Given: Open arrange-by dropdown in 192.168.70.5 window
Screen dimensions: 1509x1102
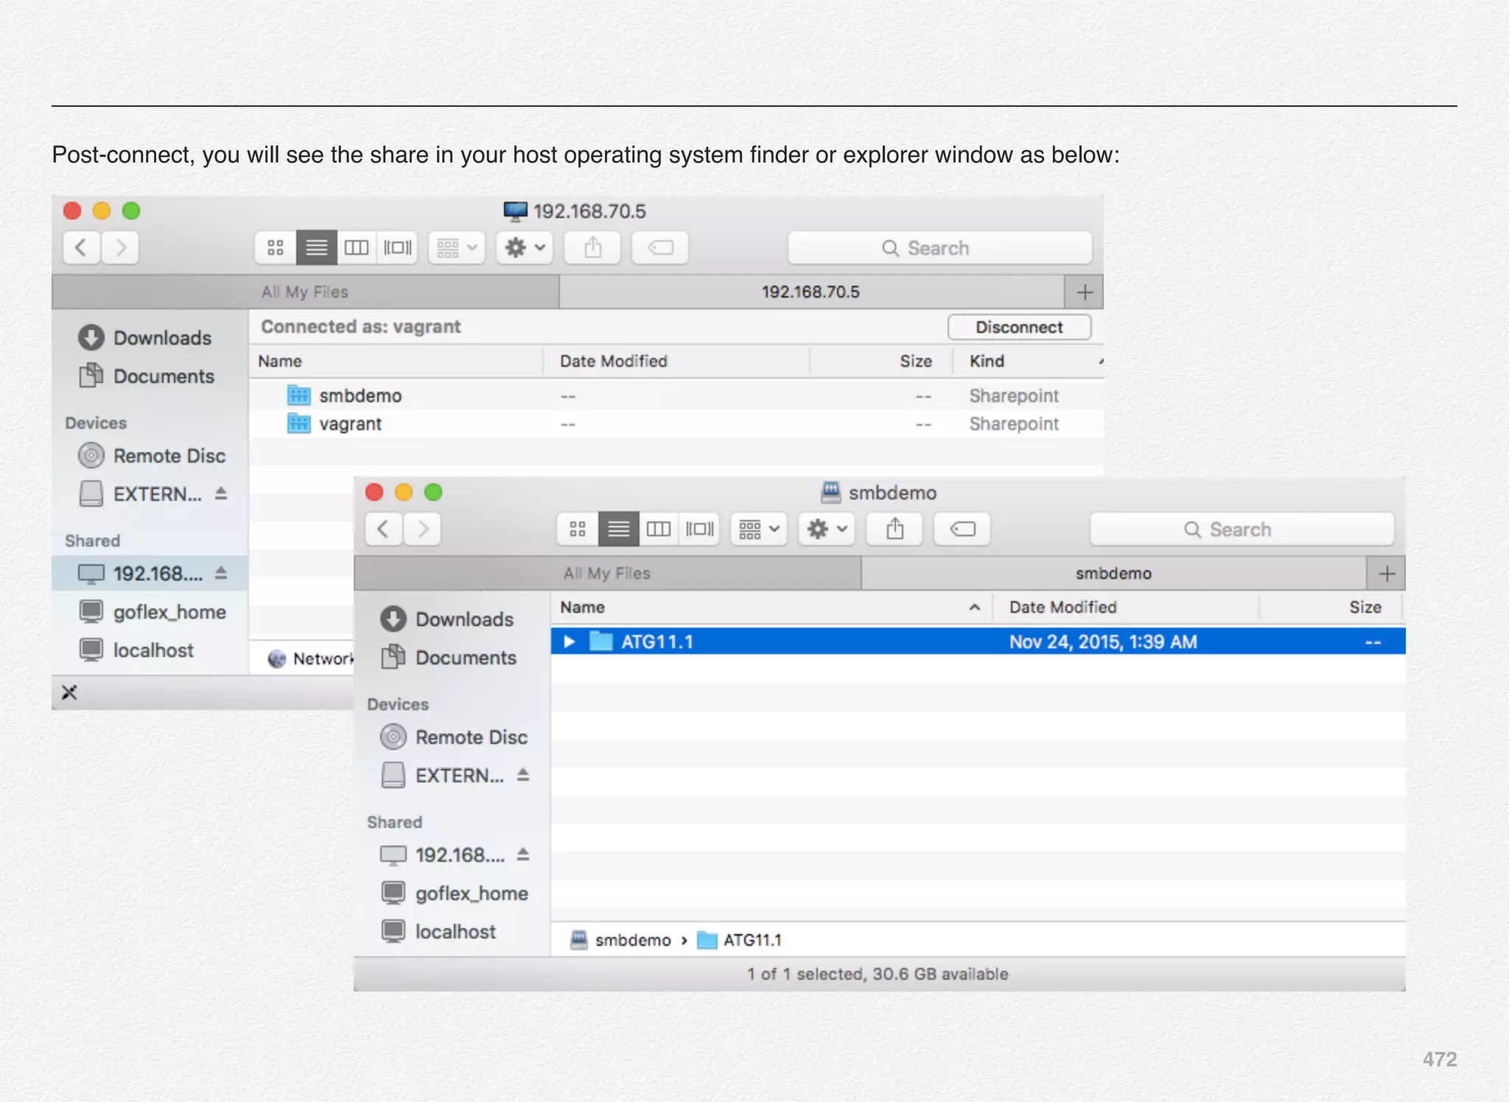Looking at the screenshot, I should (457, 248).
